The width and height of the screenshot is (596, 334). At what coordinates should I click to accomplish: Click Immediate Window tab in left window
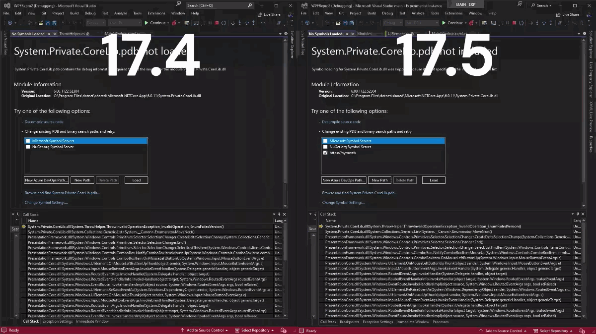[92, 322]
